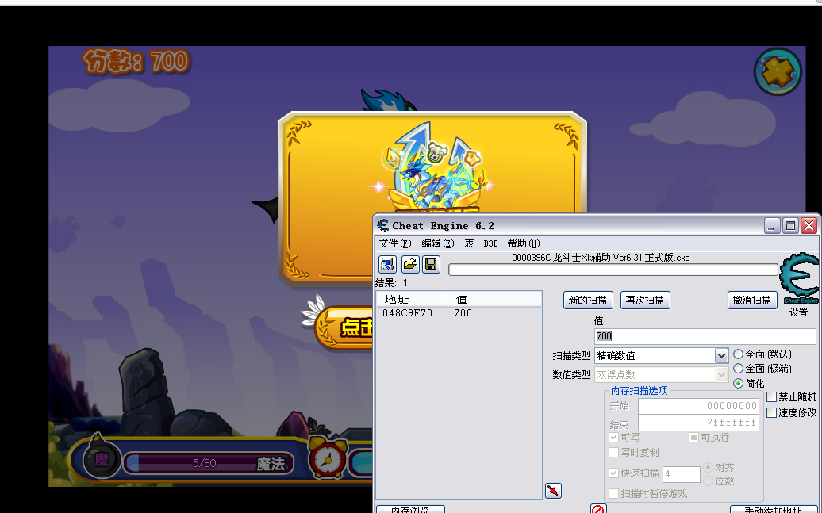Click the 分数: 700 score text

pos(135,61)
